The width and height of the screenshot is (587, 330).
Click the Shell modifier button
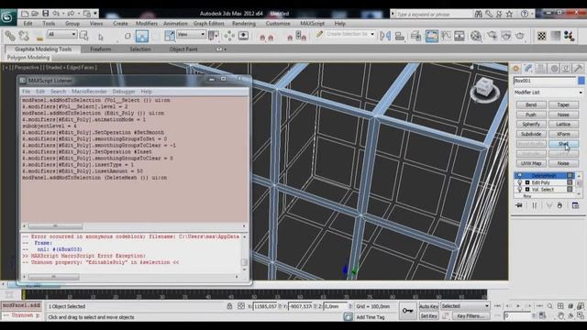[x=563, y=144]
